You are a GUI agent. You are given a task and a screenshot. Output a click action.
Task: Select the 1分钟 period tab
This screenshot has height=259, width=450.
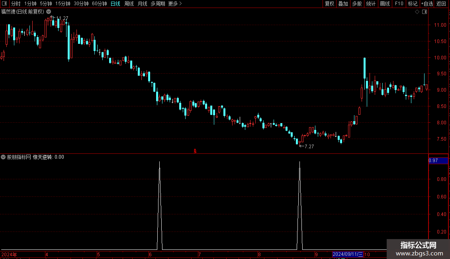[30, 4]
